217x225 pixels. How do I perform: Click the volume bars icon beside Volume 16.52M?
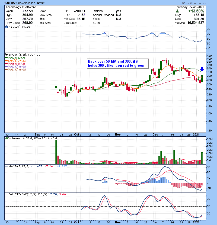(7, 138)
